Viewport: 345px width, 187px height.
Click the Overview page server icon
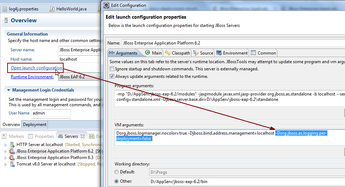pos(6,20)
